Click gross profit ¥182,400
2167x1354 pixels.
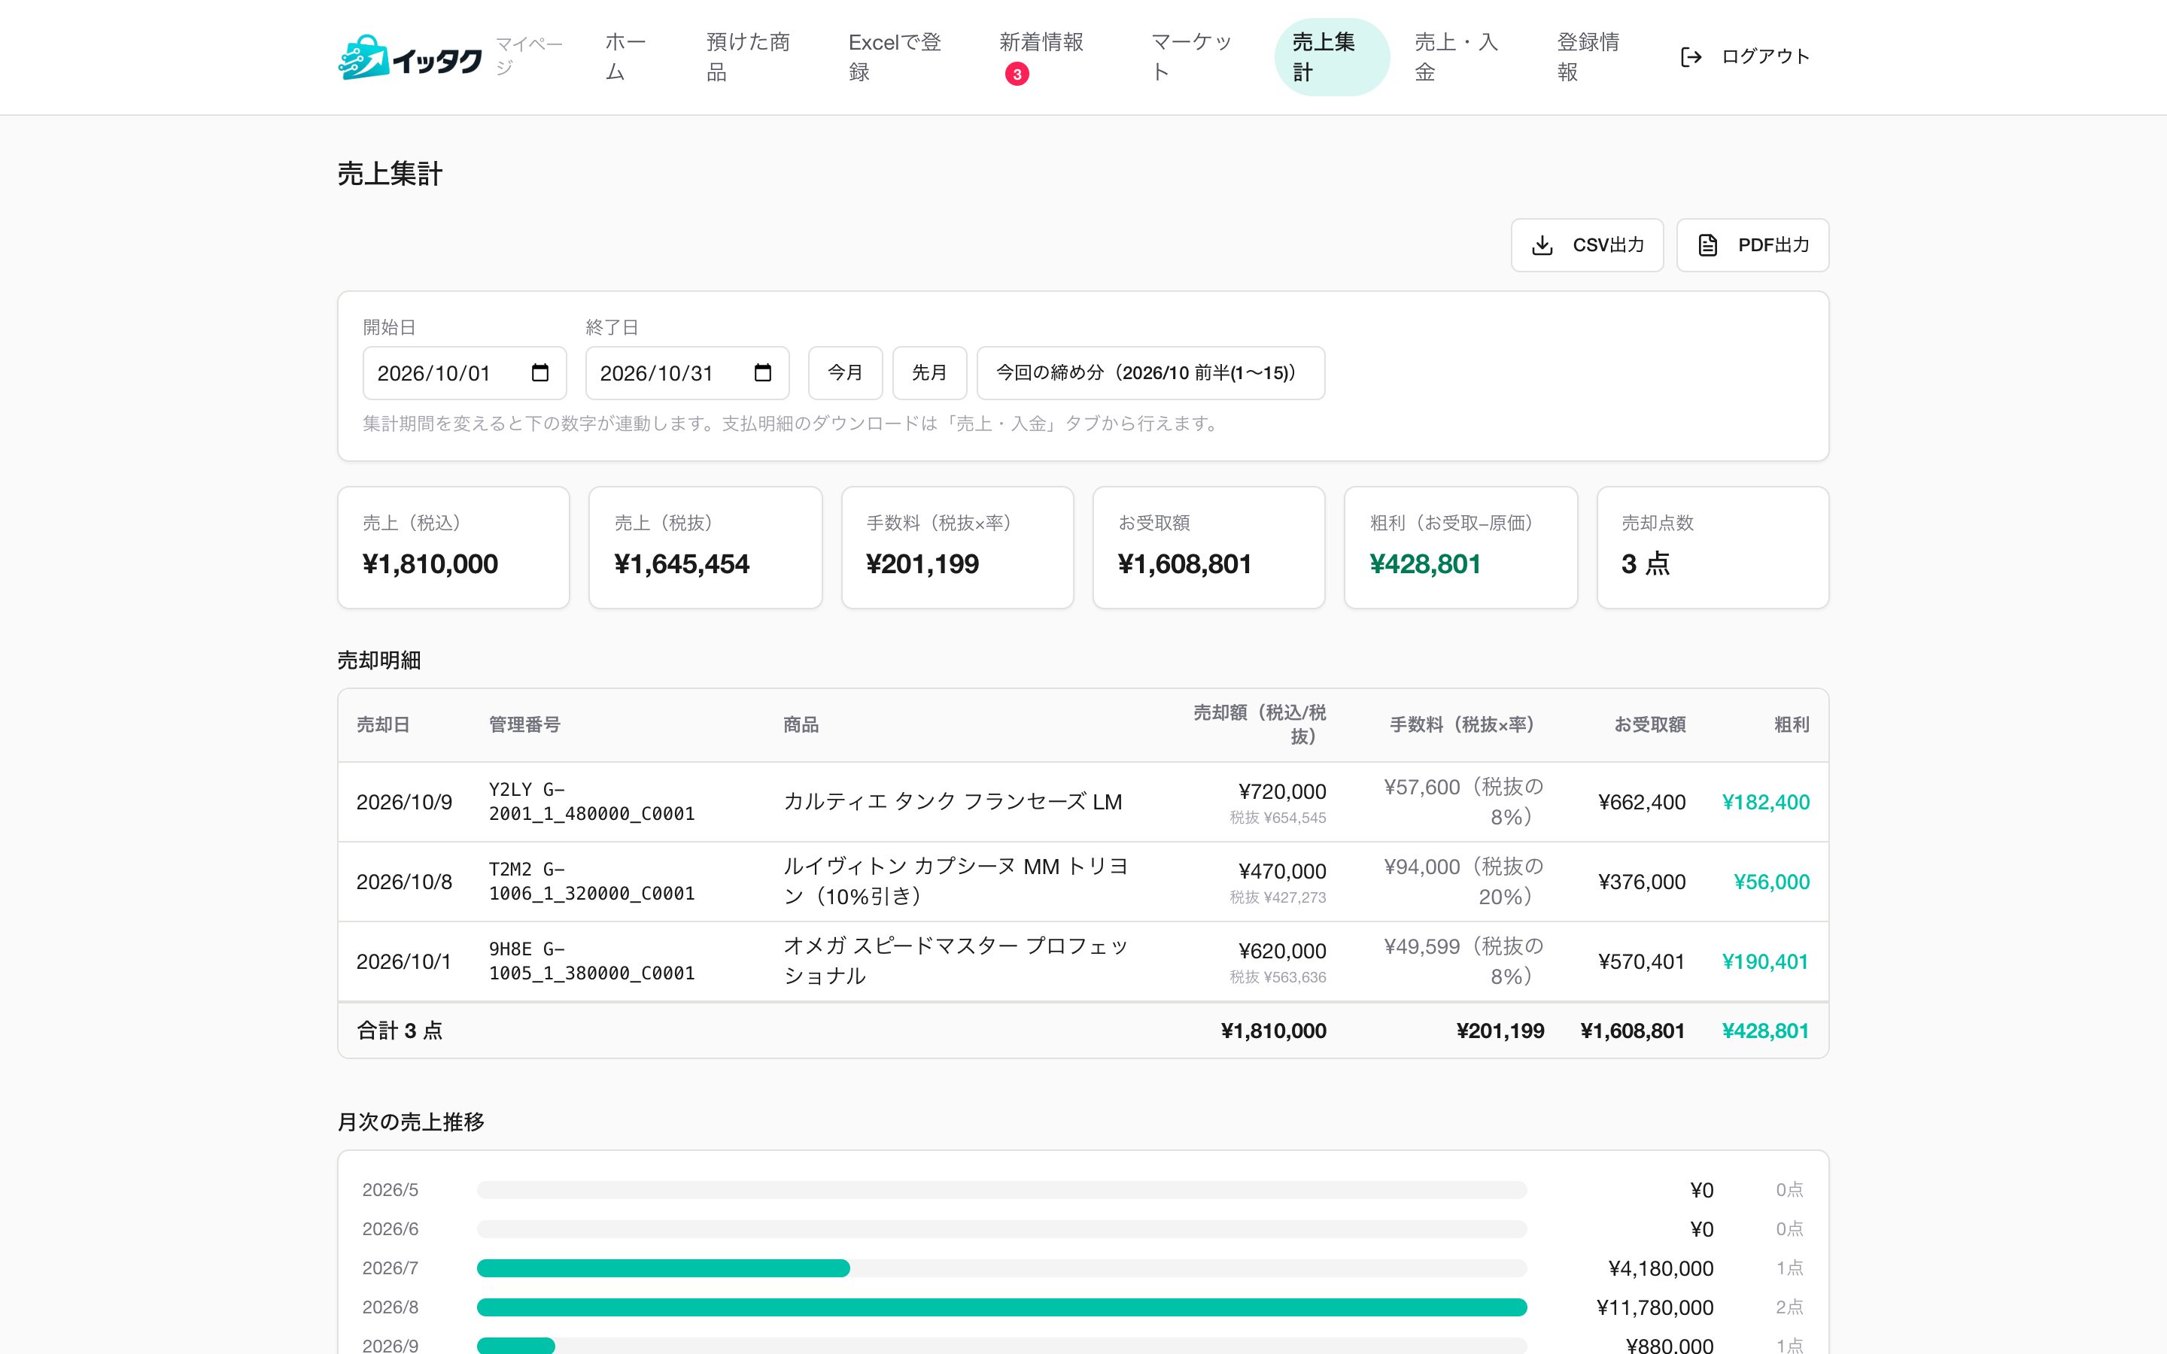[1766, 801]
